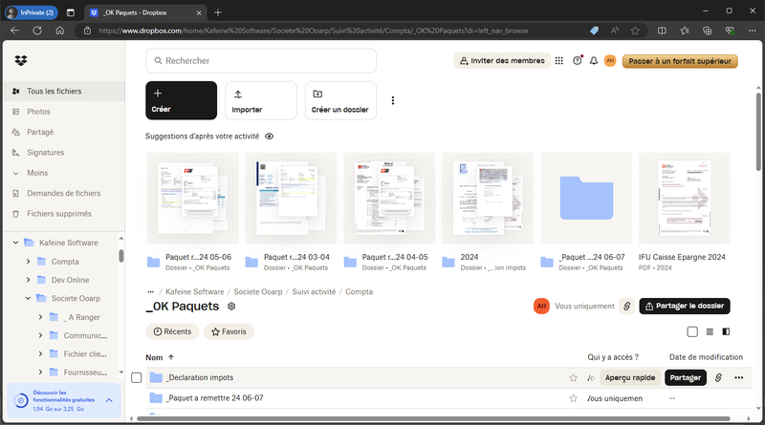Viewport: 765px width, 425px height.
Task: Check the _Declaration impots row checkbox
Action: tap(137, 377)
